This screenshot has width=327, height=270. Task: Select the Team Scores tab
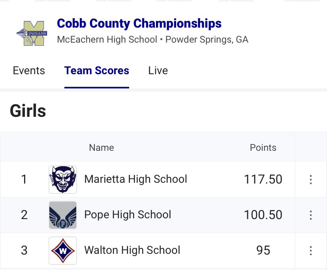pyautogui.click(x=96, y=71)
